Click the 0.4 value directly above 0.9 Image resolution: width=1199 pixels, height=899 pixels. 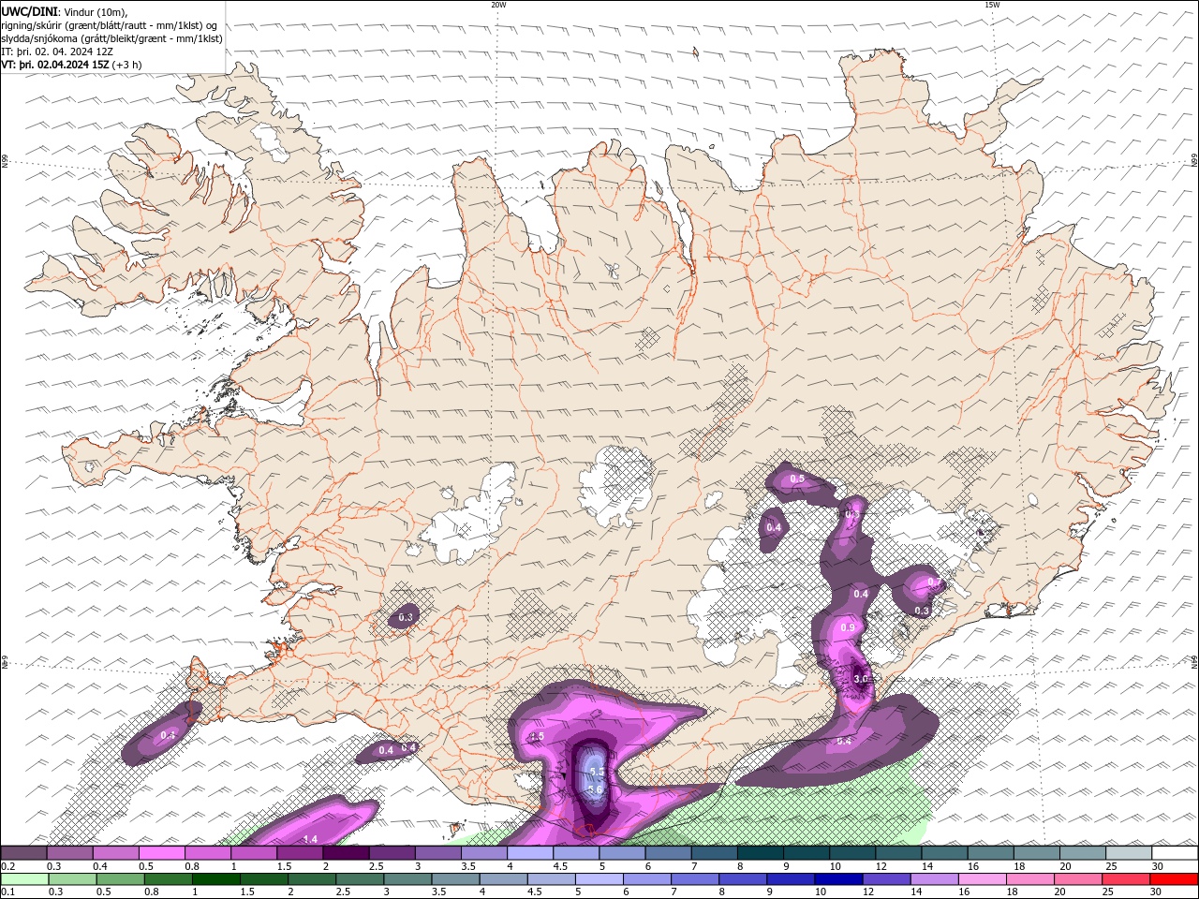point(861,594)
